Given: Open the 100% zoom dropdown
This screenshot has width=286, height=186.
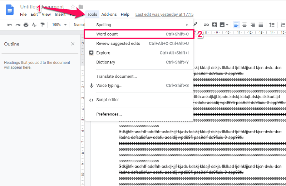Looking at the screenshot, I should click(59, 25).
